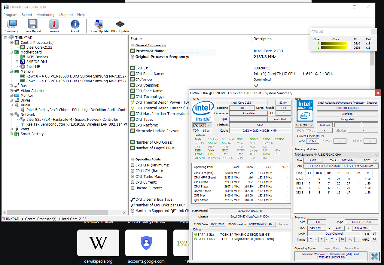Expand the Ports tree node
Screen dimensions: 384x265
[x=11, y=129]
